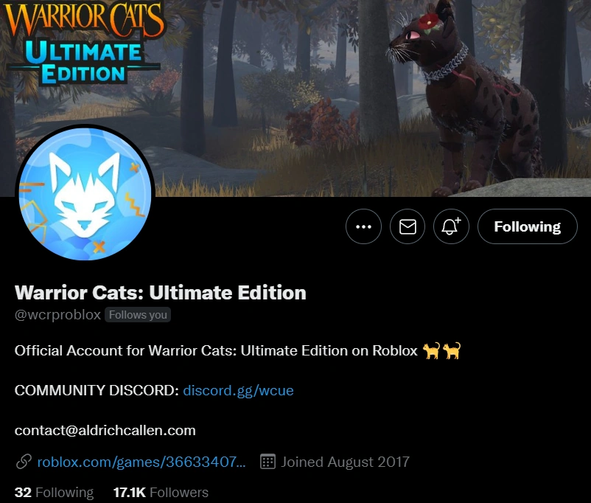Click the @wcrproblox handle
This screenshot has width=591, height=503.
coord(57,315)
